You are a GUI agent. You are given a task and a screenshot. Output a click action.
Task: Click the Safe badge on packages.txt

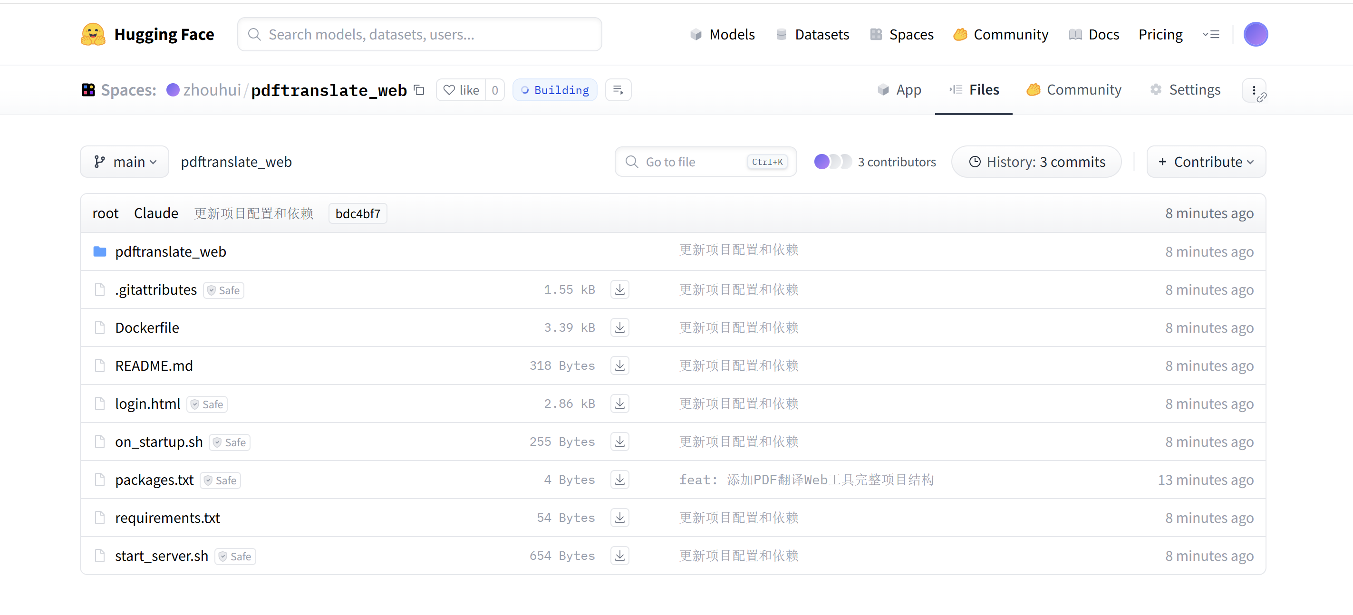coord(221,480)
